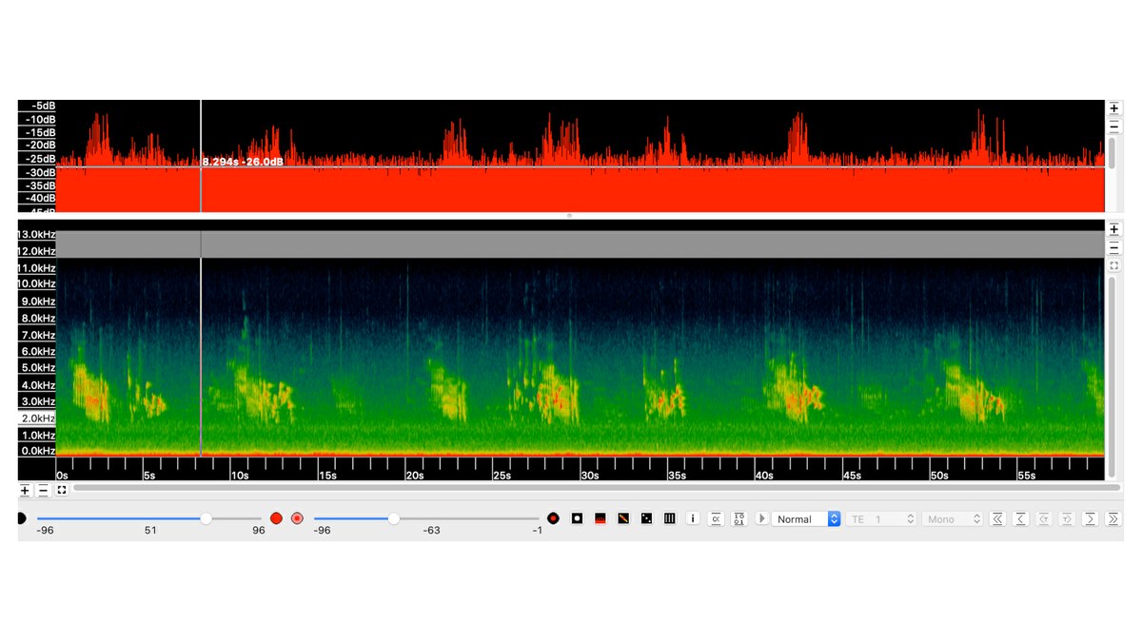Jump to end with double-right arrow
Screen dimensions: 1142x642
pyautogui.click(x=1113, y=518)
